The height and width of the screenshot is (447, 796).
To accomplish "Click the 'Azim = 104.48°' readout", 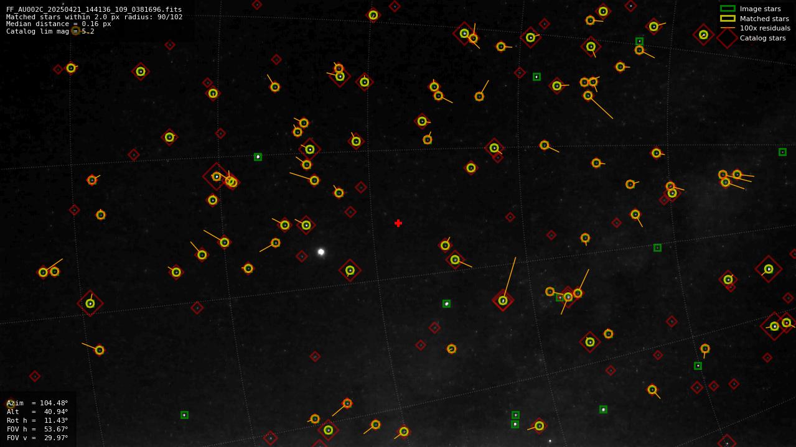I will (37, 403).
